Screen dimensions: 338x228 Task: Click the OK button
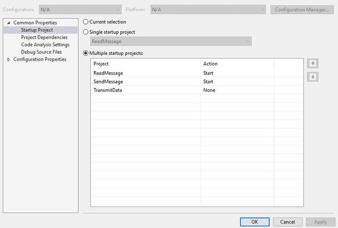[x=255, y=222]
